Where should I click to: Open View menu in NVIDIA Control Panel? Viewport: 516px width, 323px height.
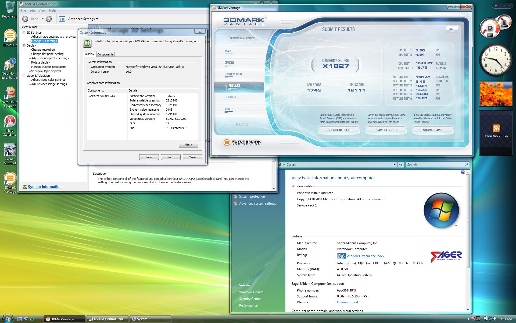(x=42, y=10)
